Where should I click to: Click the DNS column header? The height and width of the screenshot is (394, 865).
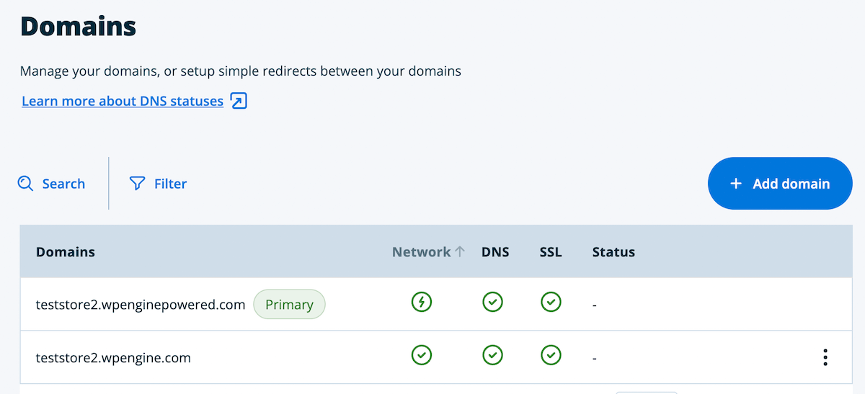(x=495, y=252)
